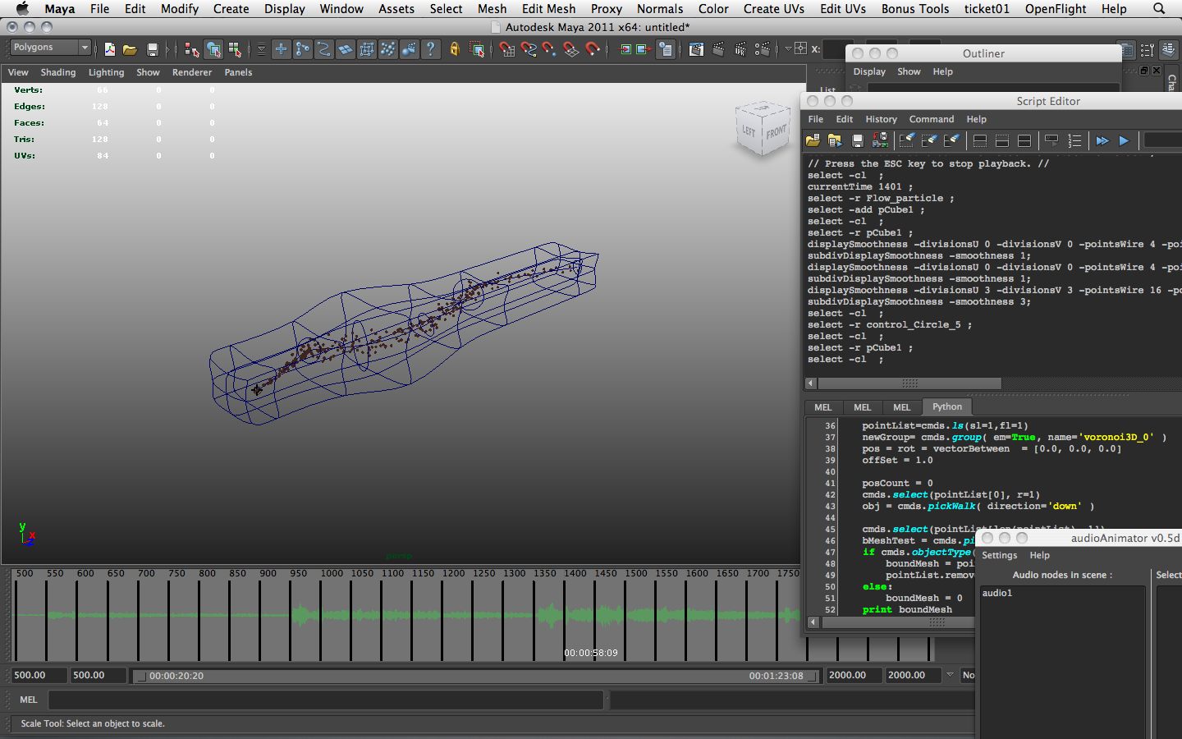The image size is (1182, 739).
Task: Toggle the deformations selection mask
Action: pos(367,50)
